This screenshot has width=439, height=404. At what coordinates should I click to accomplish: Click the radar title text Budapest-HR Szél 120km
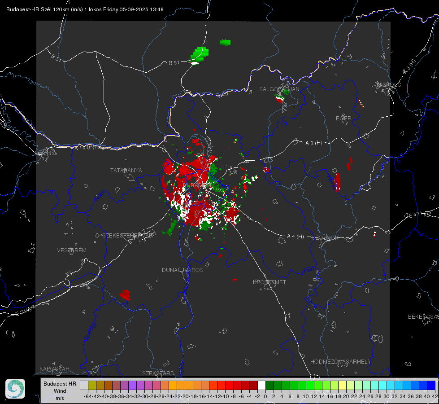tap(38, 9)
